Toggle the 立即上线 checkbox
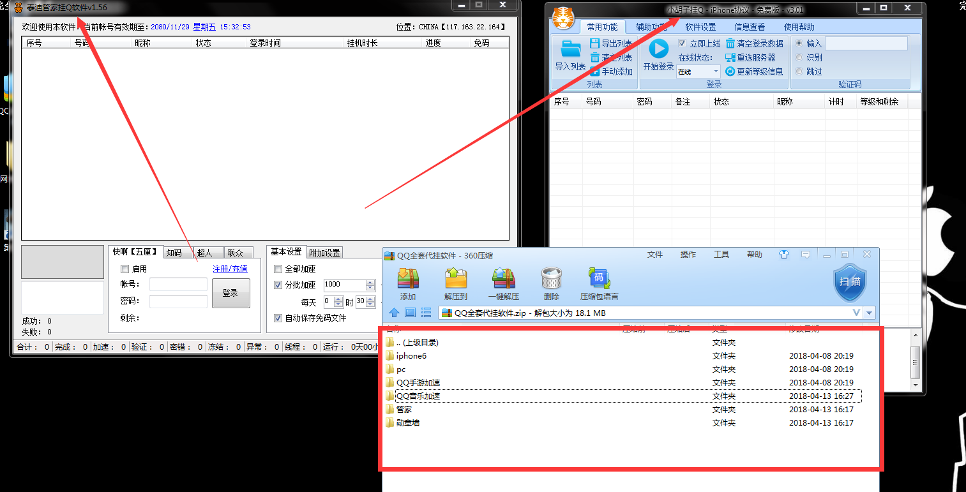The image size is (966, 492). pos(682,43)
